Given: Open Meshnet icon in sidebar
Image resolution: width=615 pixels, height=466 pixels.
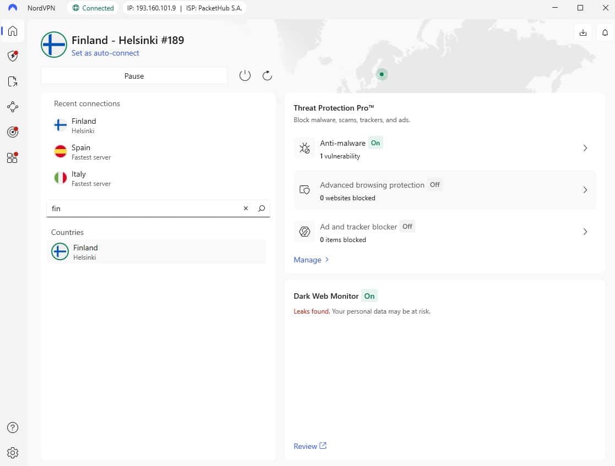Looking at the screenshot, I should pyautogui.click(x=12, y=107).
